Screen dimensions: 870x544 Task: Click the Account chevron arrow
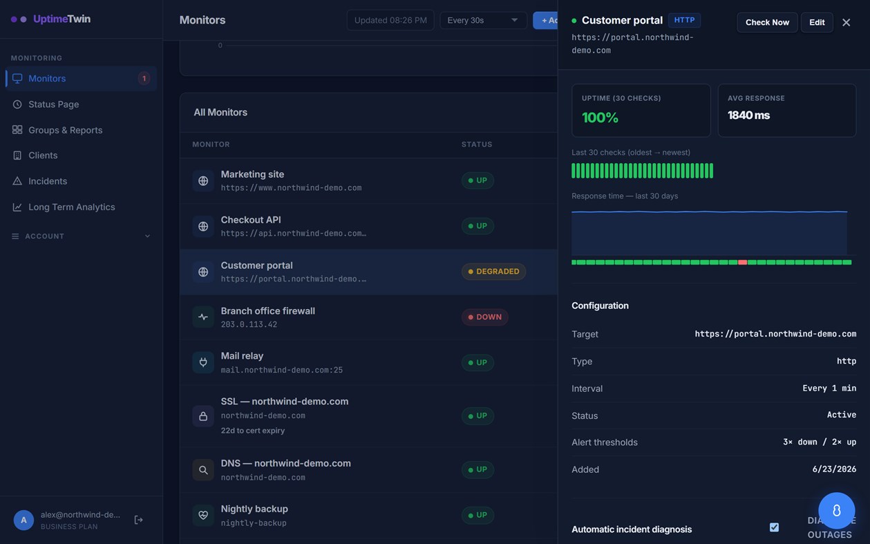tap(147, 236)
